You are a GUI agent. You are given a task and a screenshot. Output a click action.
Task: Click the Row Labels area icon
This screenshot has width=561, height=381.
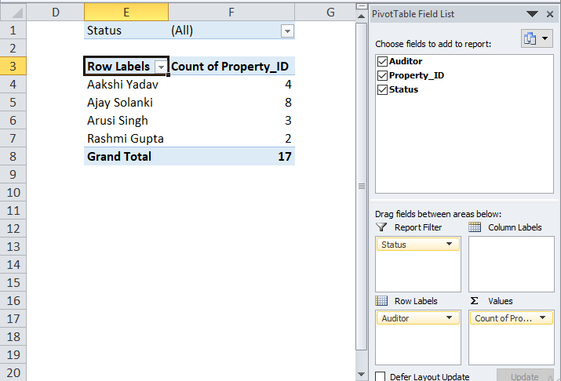tap(382, 301)
